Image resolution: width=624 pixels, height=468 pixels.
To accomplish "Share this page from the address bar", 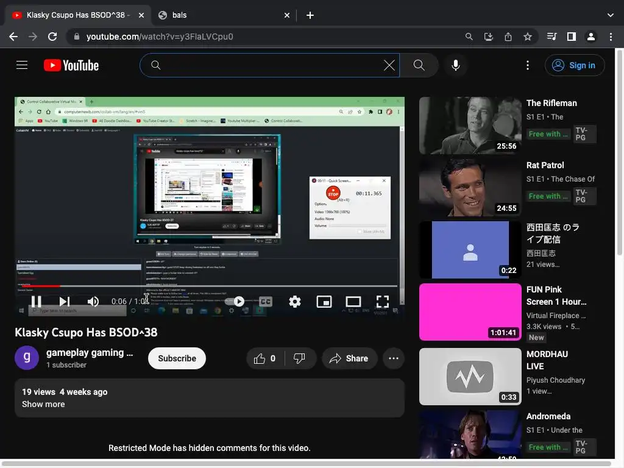I will coord(508,37).
